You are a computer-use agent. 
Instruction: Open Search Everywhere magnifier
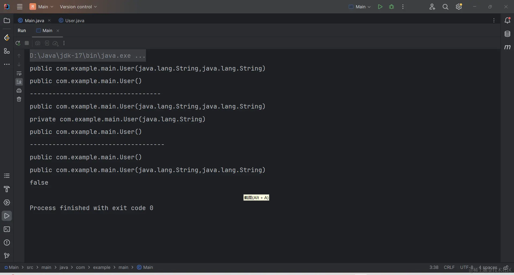tap(445, 7)
